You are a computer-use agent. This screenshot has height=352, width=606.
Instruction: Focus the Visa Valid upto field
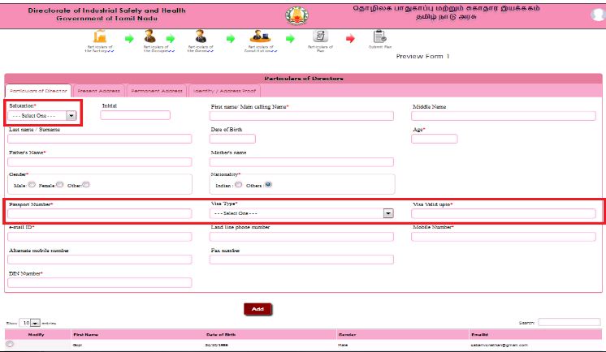pos(504,213)
